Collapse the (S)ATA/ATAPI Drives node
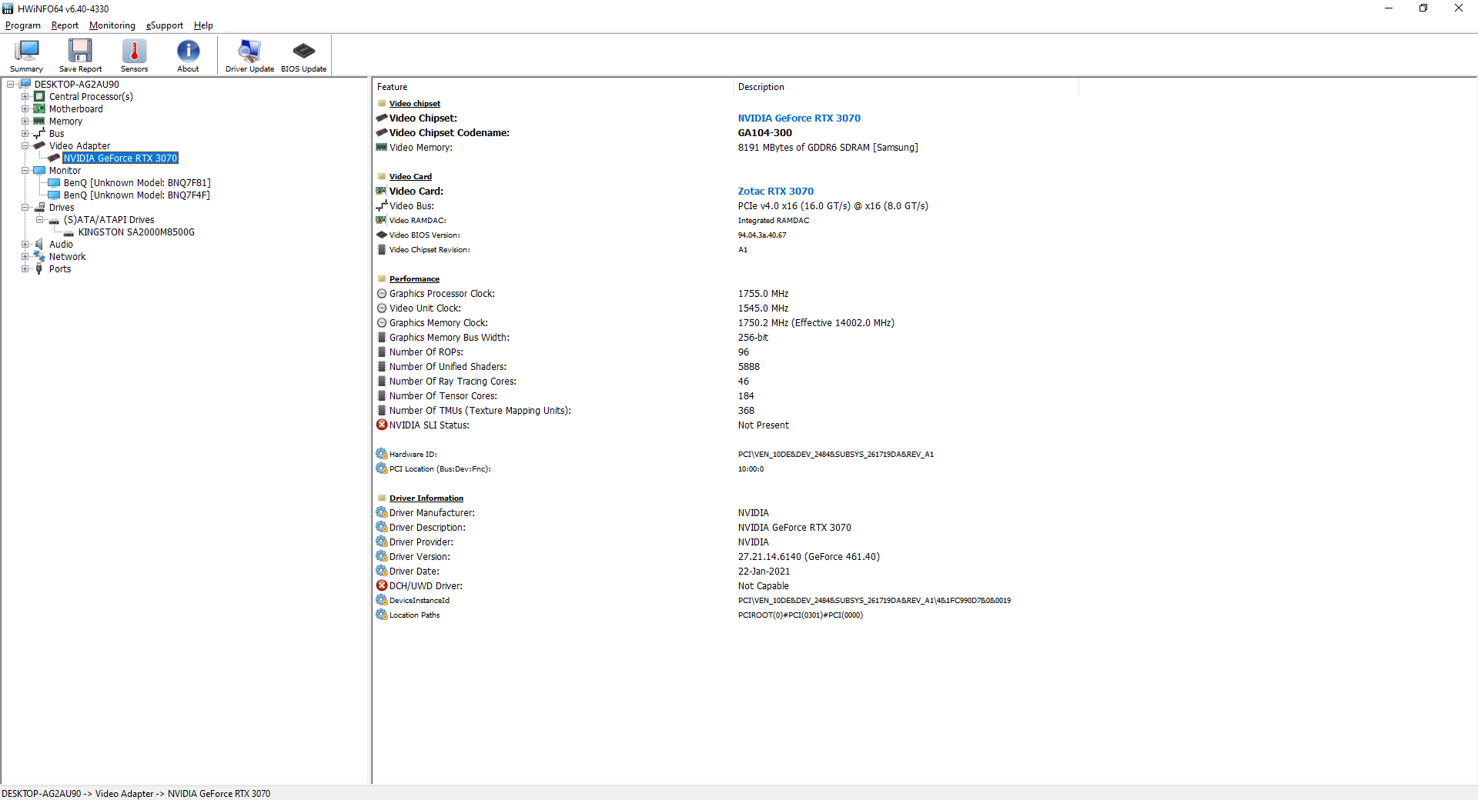The height and width of the screenshot is (800, 1478). point(40,219)
